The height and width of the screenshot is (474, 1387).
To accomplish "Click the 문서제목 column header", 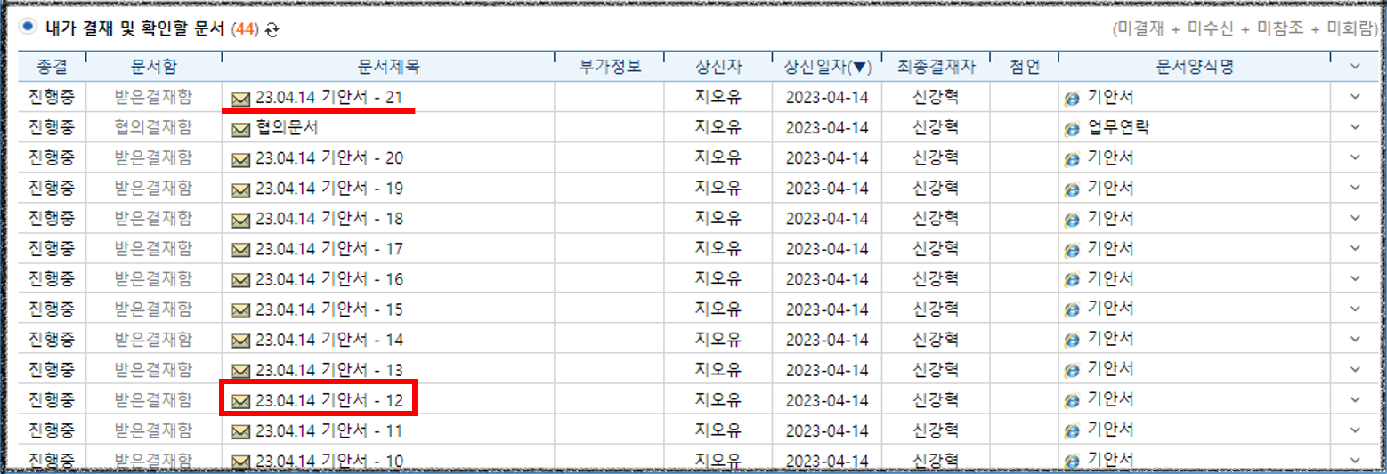I will (388, 67).
